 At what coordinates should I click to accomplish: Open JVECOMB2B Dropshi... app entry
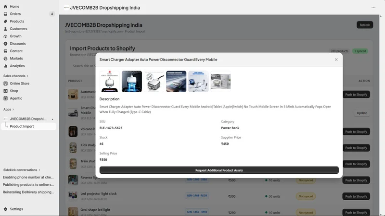[x=28, y=119]
